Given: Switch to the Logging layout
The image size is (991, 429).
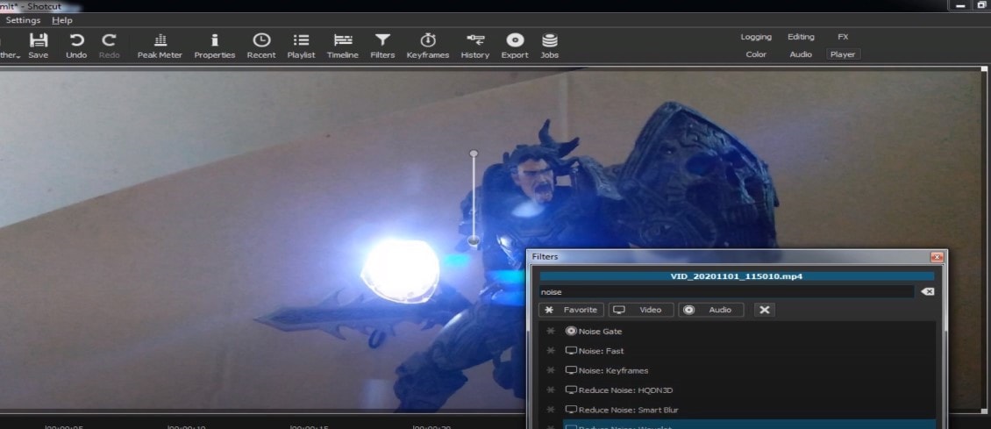Looking at the screenshot, I should point(756,37).
